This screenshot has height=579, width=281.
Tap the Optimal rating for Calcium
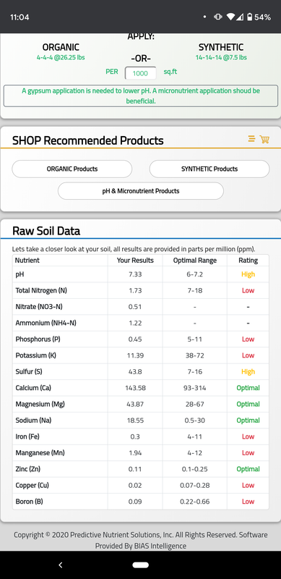[248, 388]
